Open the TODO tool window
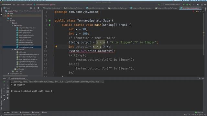 pos(15,112)
